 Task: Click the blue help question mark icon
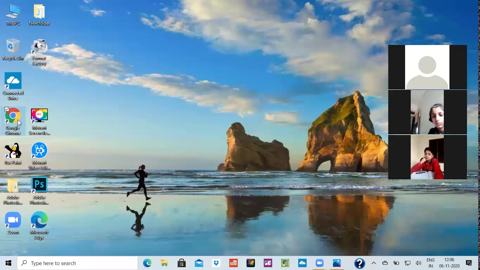tap(359, 263)
